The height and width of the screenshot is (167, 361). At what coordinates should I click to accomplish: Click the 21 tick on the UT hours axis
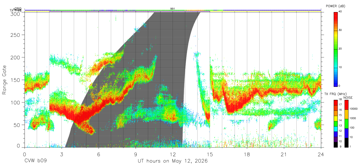coord(284,154)
